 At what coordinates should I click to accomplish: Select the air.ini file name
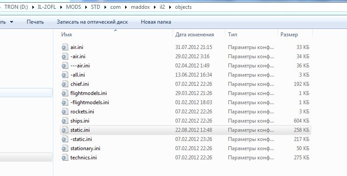(77, 47)
